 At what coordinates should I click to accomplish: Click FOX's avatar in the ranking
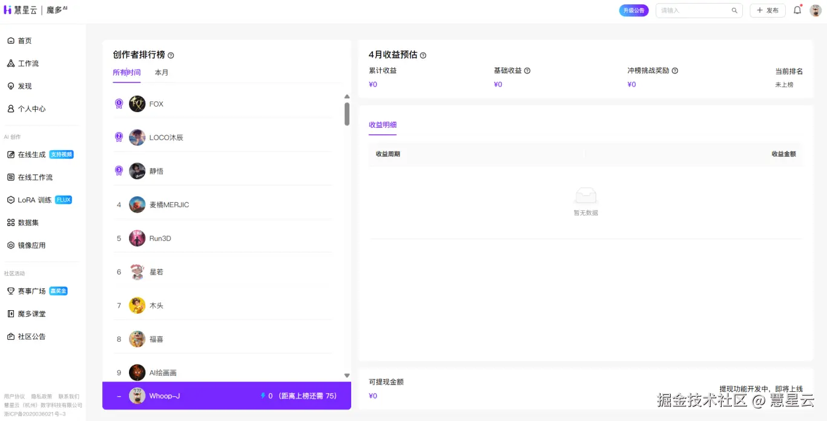[137, 104]
